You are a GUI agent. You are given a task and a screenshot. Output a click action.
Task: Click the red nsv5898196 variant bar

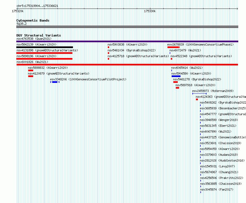pyautogui.click(x=45, y=59)
